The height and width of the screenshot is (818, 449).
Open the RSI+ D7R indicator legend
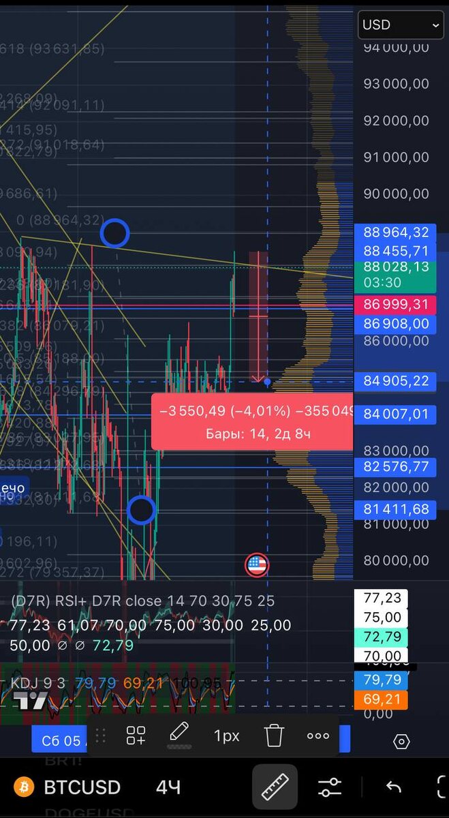point(143,601)
